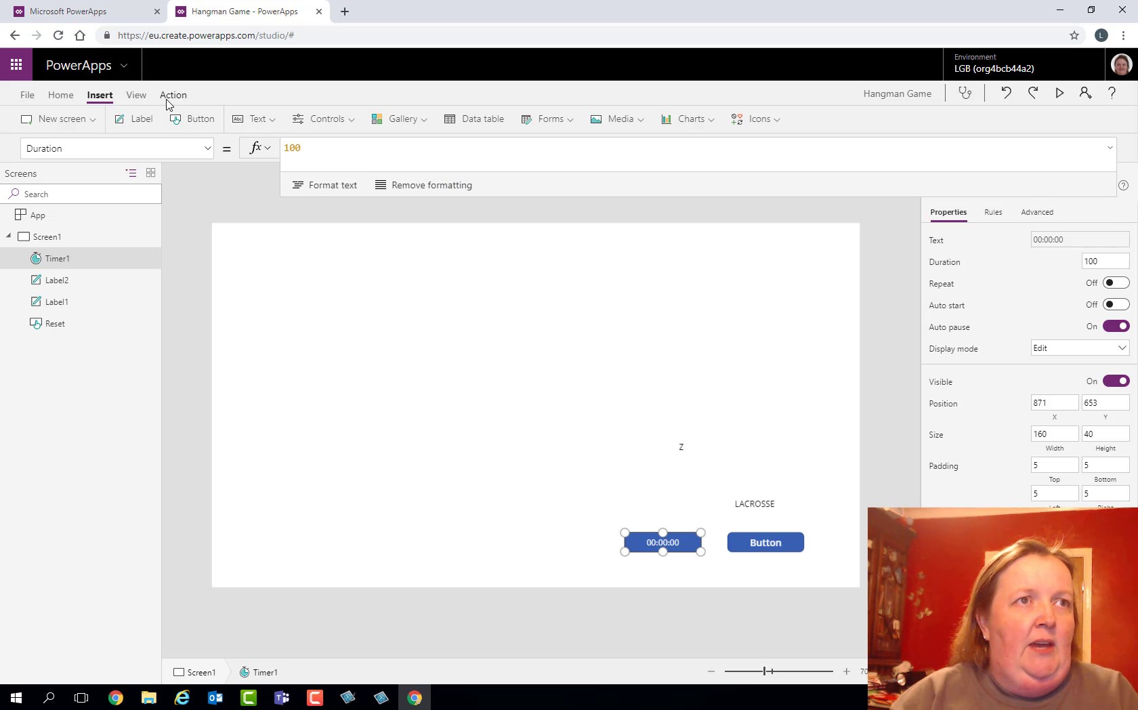
Task: Select Timer1 in the tree view
Action: (81, 258)
